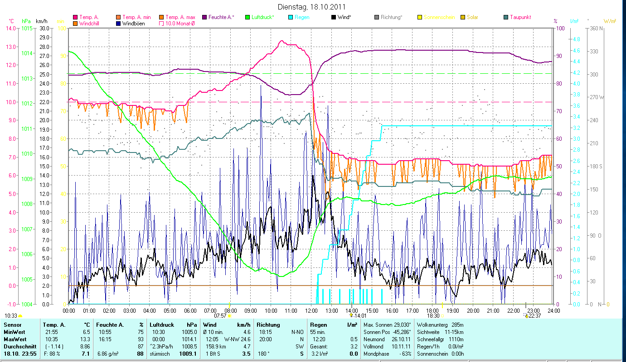Click the Vollmond 10.11.11 entry
Viewport: 626px width, 362px height.
[x=387, y=347]
